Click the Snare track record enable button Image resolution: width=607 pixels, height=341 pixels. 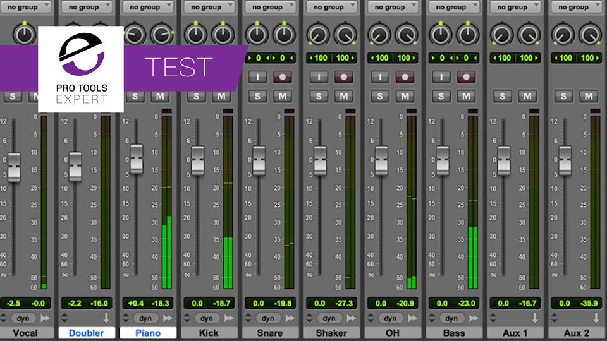pyautogui.click(x=283, y=77)
